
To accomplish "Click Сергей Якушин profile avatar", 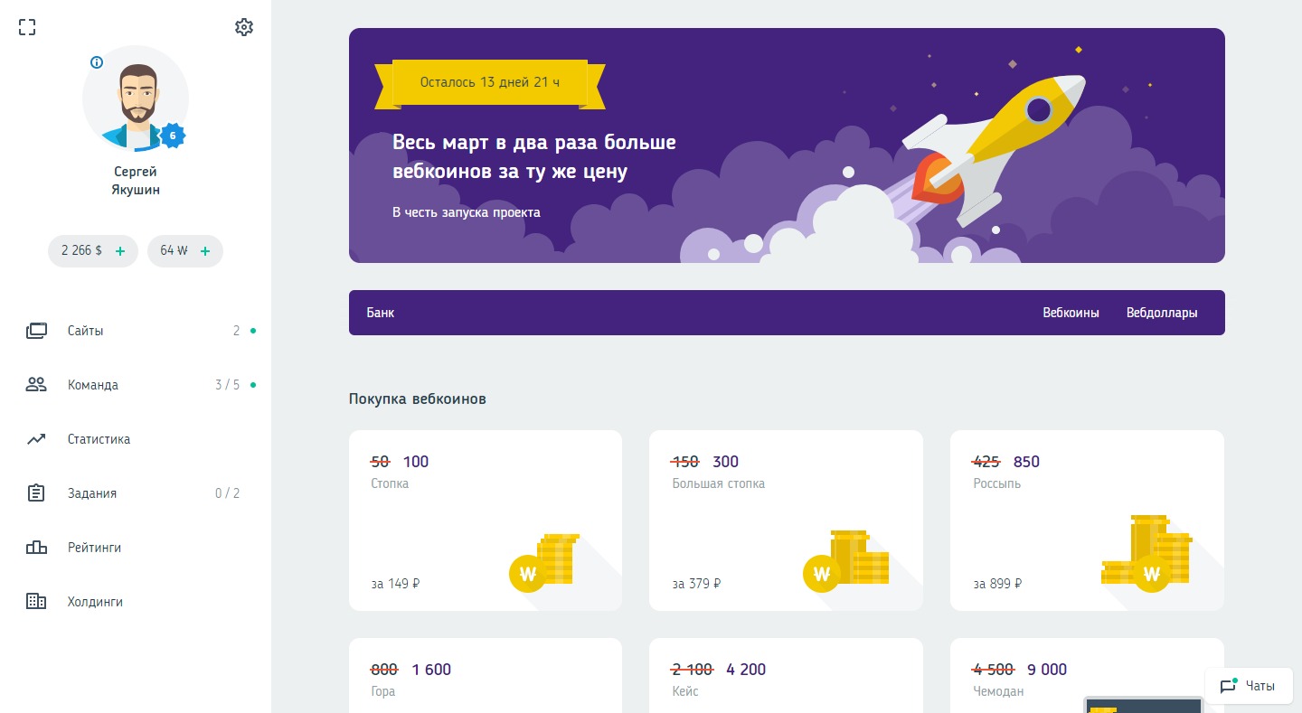I will click(136, 99).
